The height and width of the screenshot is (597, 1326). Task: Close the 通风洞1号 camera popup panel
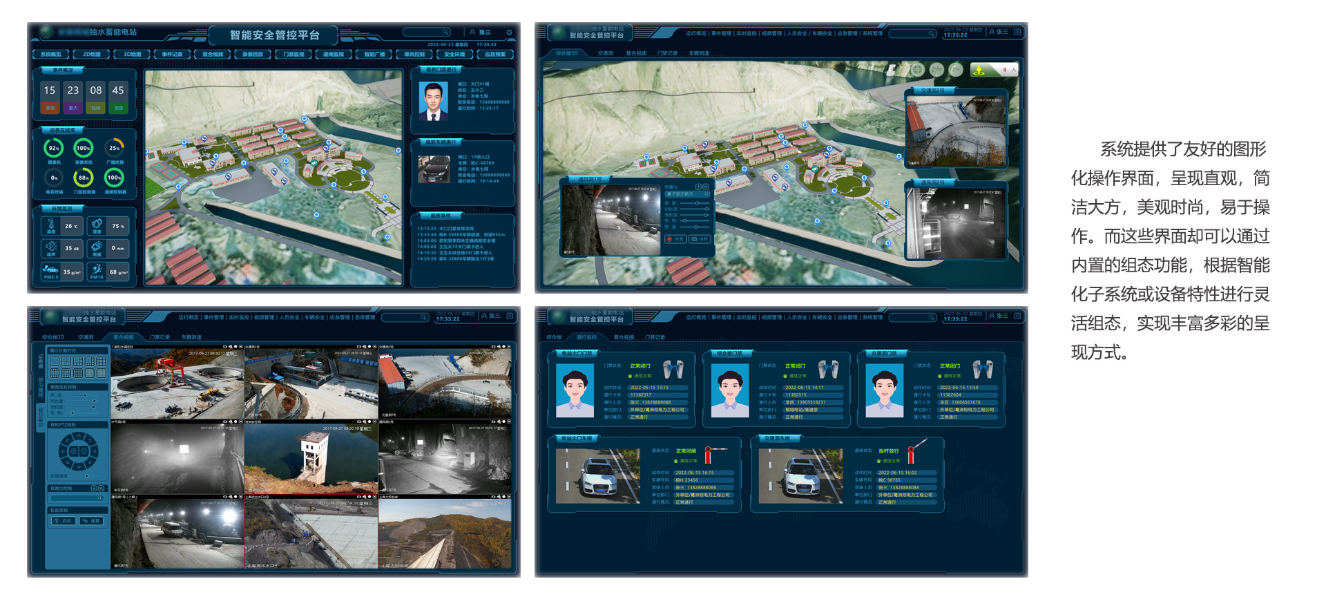[707, 187]
